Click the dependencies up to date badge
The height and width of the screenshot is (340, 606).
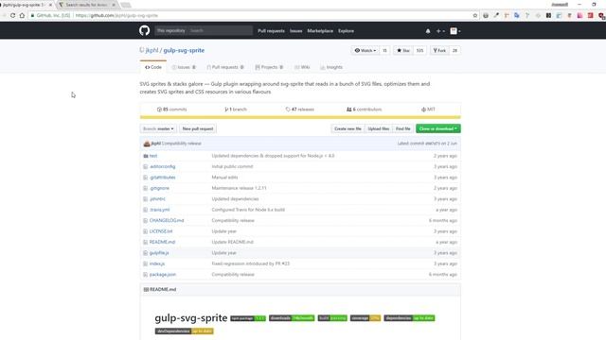409,318
